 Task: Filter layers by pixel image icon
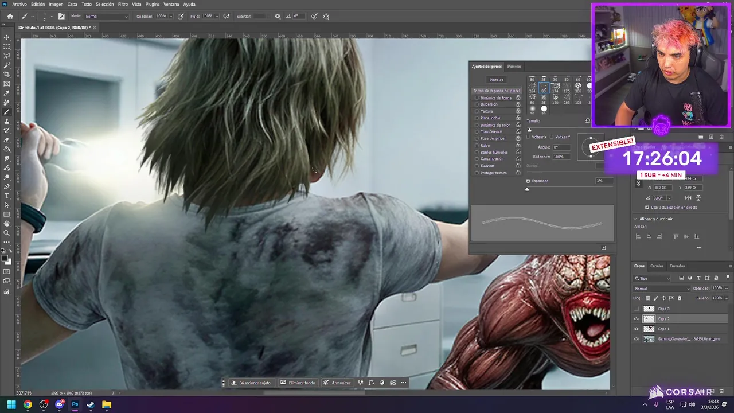click(x=681, y=278)
